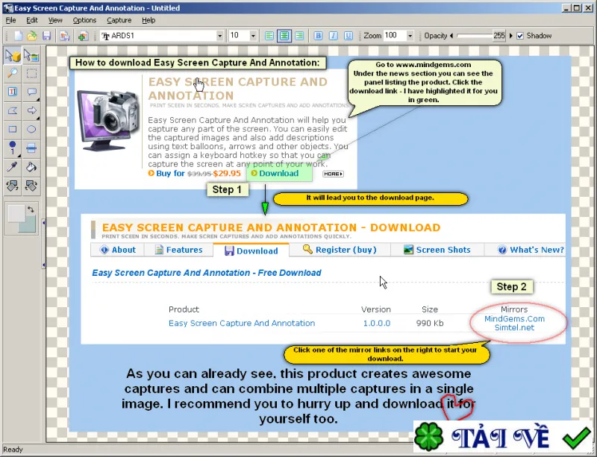Image resolution: width=597 pixels, height=457 pixels.
Task: Click the ARDS1 font name field
Action: tap(158, 36)
